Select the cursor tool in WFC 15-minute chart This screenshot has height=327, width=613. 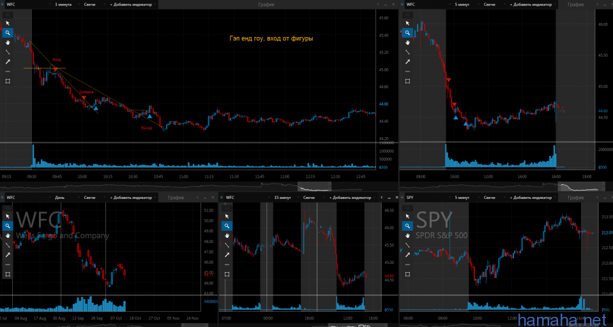227,216
